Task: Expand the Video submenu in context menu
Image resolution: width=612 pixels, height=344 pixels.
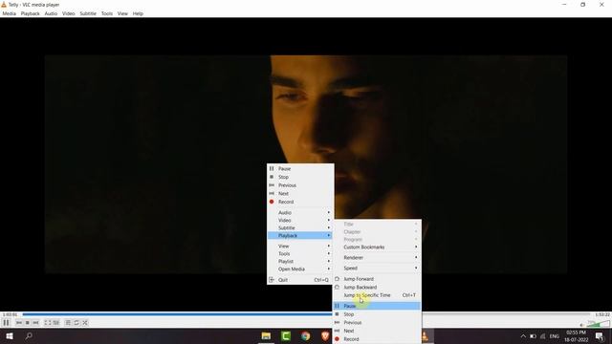Action: (300, 221)
